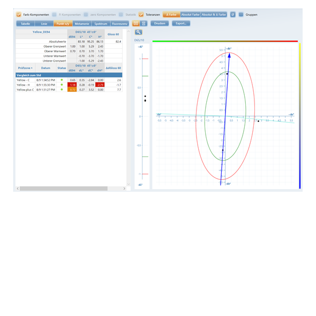The width and height of the screenshot is (316, 316).
Task: Click the Absolutwerte row label
Action: tap(57, 42)
